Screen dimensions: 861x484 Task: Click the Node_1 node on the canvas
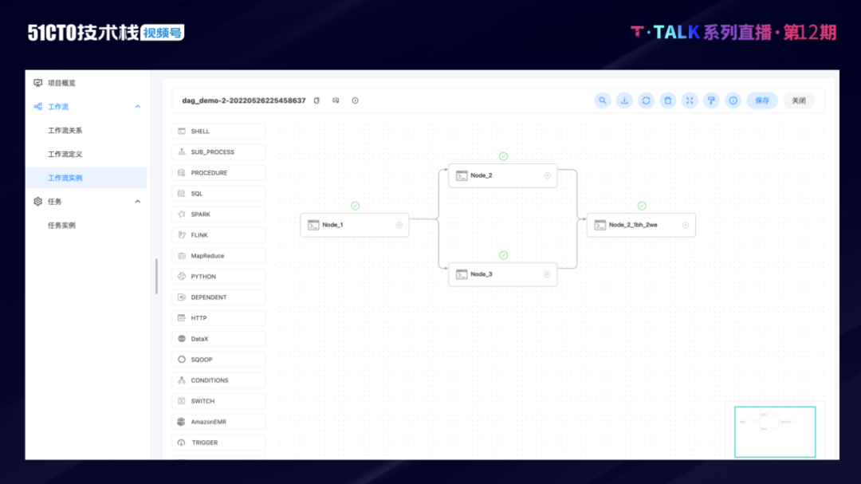tap(355, 225)
